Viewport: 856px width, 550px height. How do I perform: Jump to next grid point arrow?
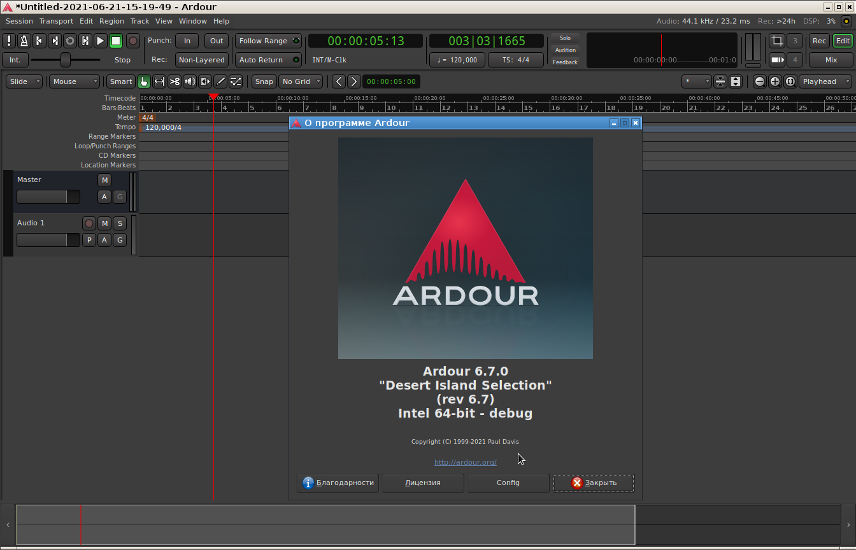(354, 81)
